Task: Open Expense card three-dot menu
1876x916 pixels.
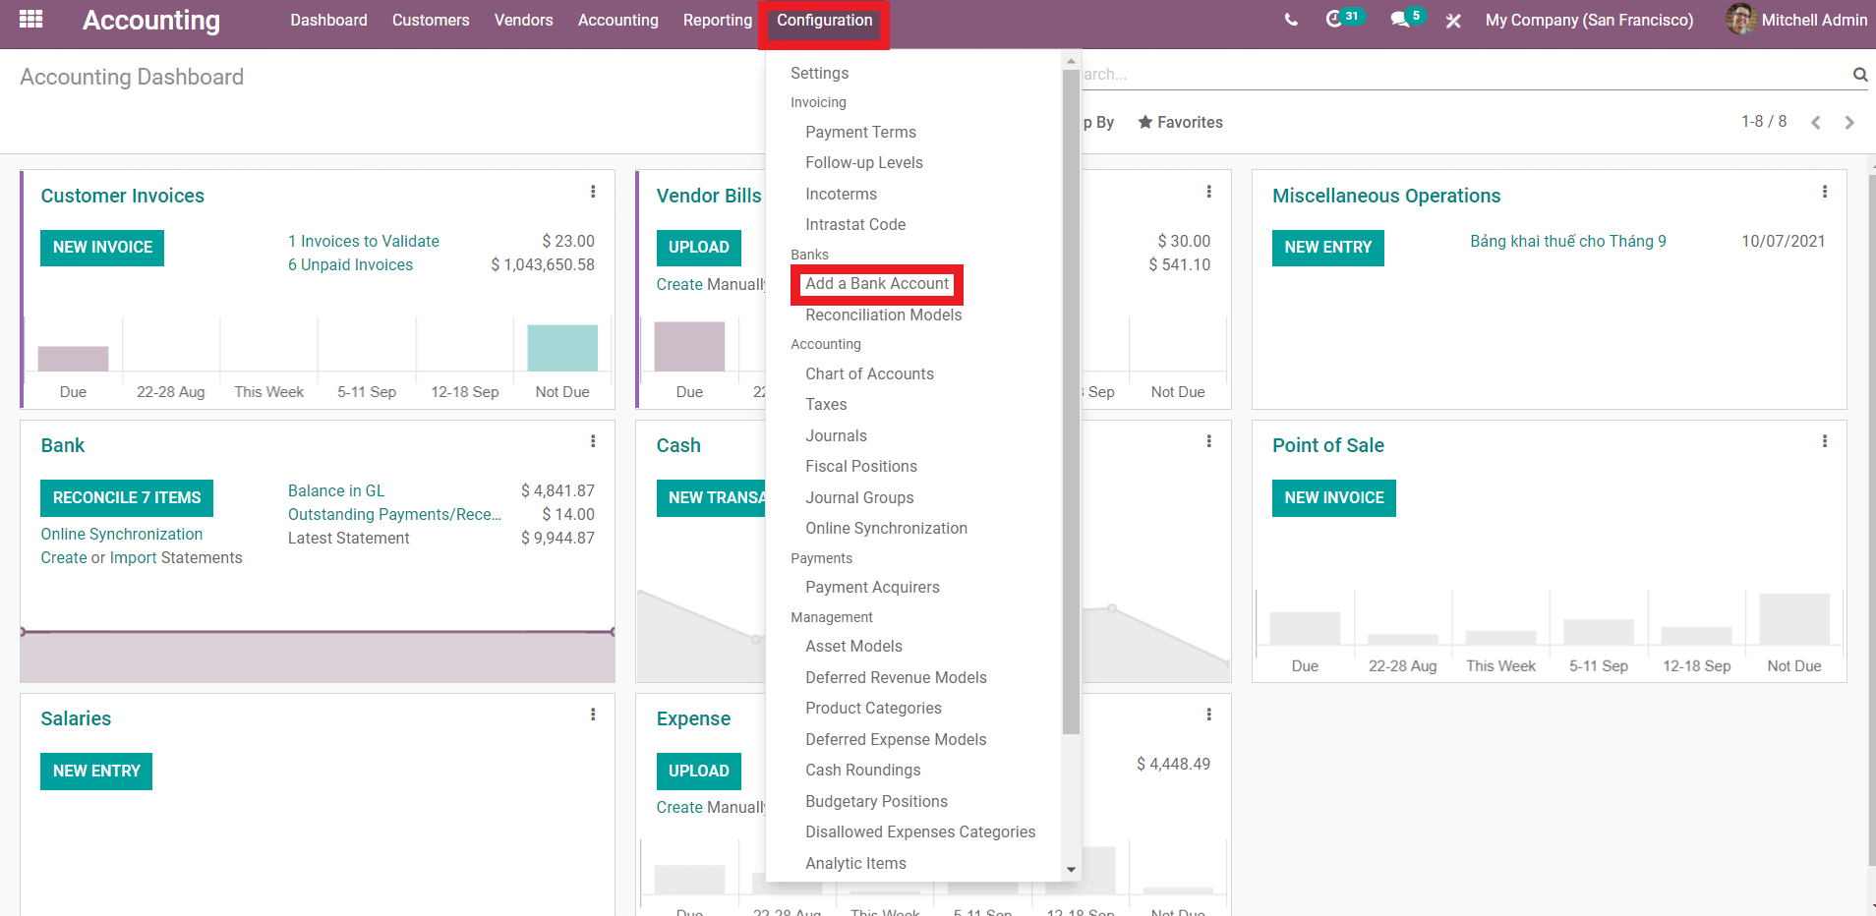Action: 1208,715
